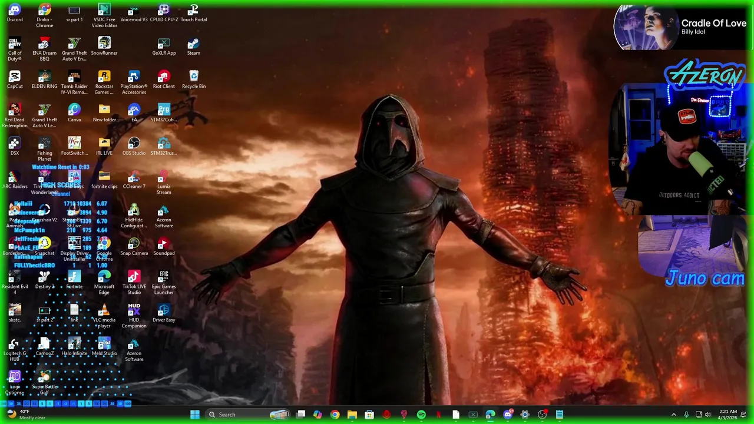The image size is (754, 424).
Task: Click the Windows Start button
Action: 195,415
